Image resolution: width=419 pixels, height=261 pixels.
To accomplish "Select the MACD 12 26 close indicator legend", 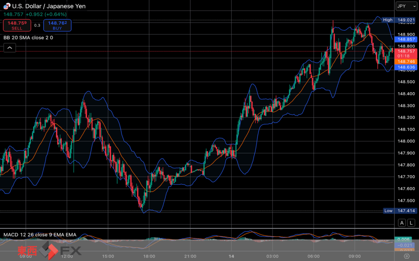I will tap(40, 234).
